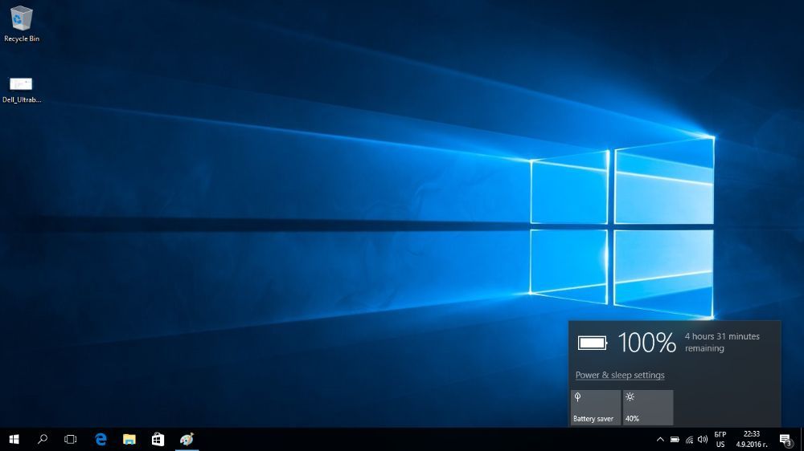Switch the БГР US input language indicator
Viewport: 804px width, 451px height.
pos(720,439)
